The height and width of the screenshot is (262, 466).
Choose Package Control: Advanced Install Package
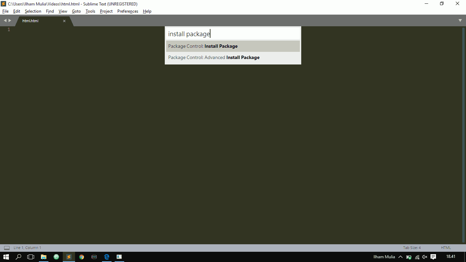(233, 57)
